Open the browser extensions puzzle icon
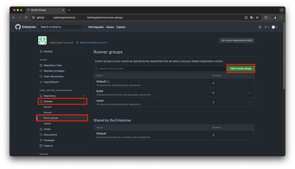This screenshot has height=169, width=295. (266, 17)
